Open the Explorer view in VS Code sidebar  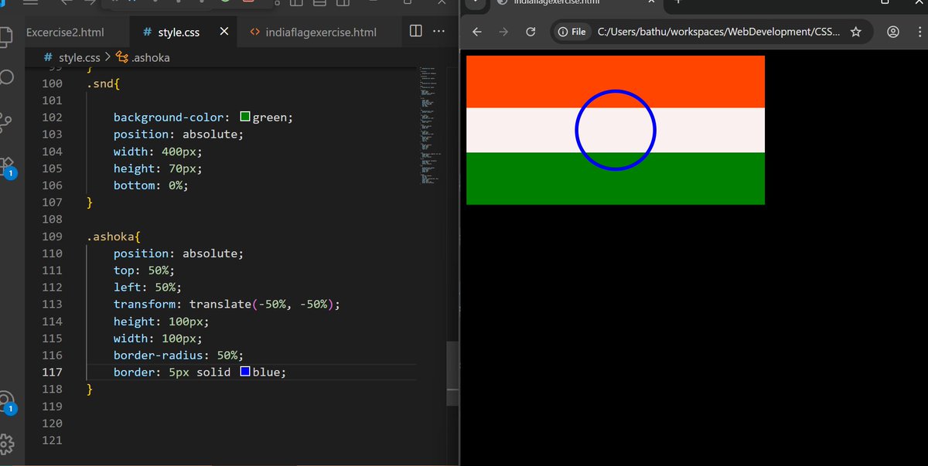pos(6,36)
